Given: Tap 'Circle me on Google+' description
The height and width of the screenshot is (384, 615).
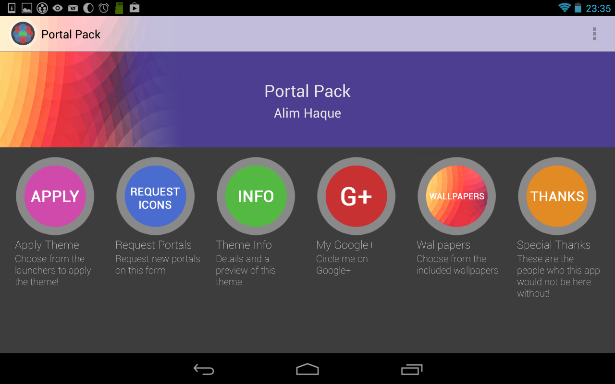Looking at the screenshot, I should (342, 264).
